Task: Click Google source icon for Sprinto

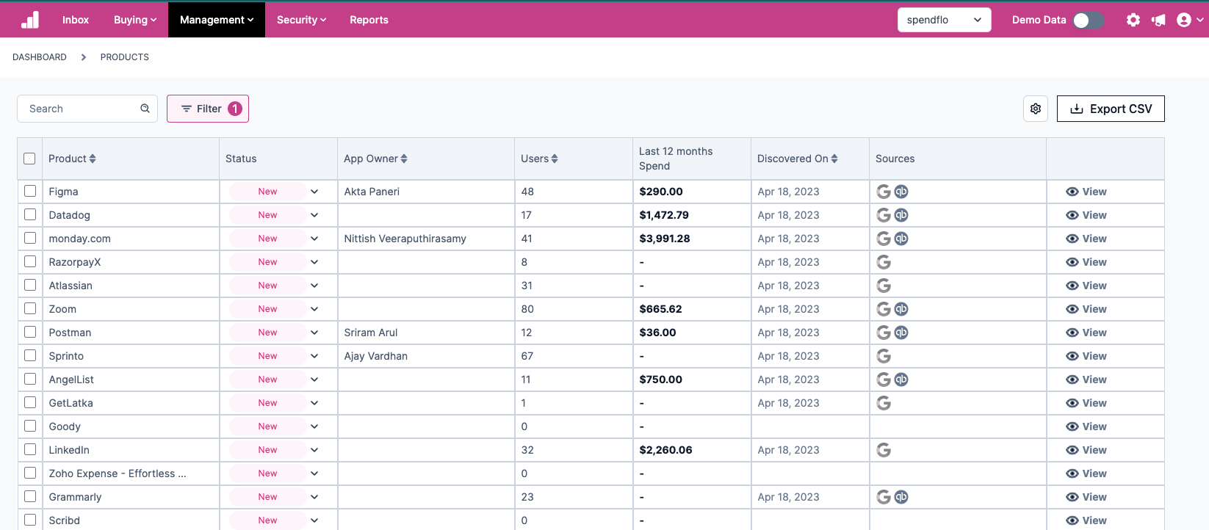Action: (x=884, y=356)
